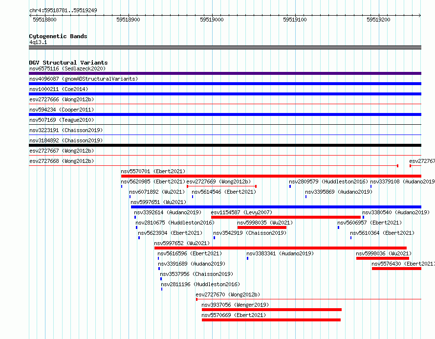Click the blue nsv5997651 variant bar

(x=276, y=207)
